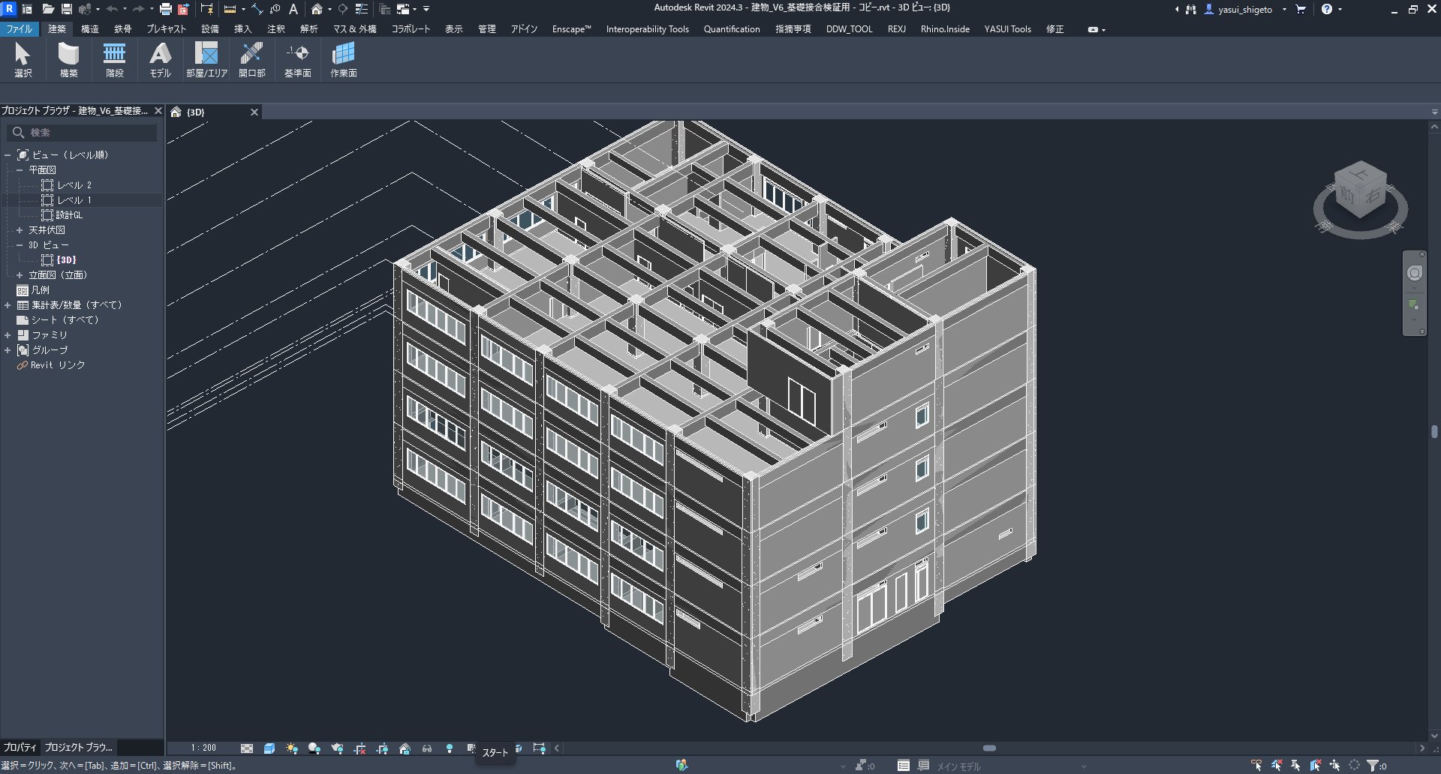Toggle select links option in status bar

(1256, 765)
